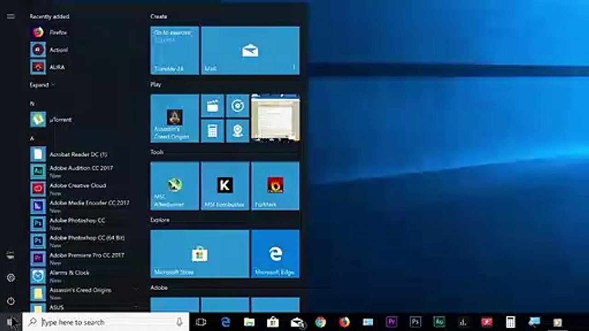Open Adobe Creative Cloud app
Viewport: 589px width, 331px height.
83,188
